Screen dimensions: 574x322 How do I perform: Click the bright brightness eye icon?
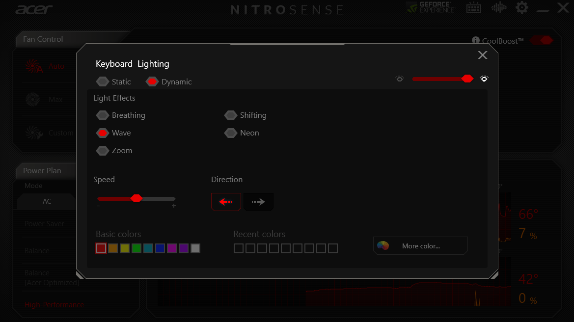point(484,79)
